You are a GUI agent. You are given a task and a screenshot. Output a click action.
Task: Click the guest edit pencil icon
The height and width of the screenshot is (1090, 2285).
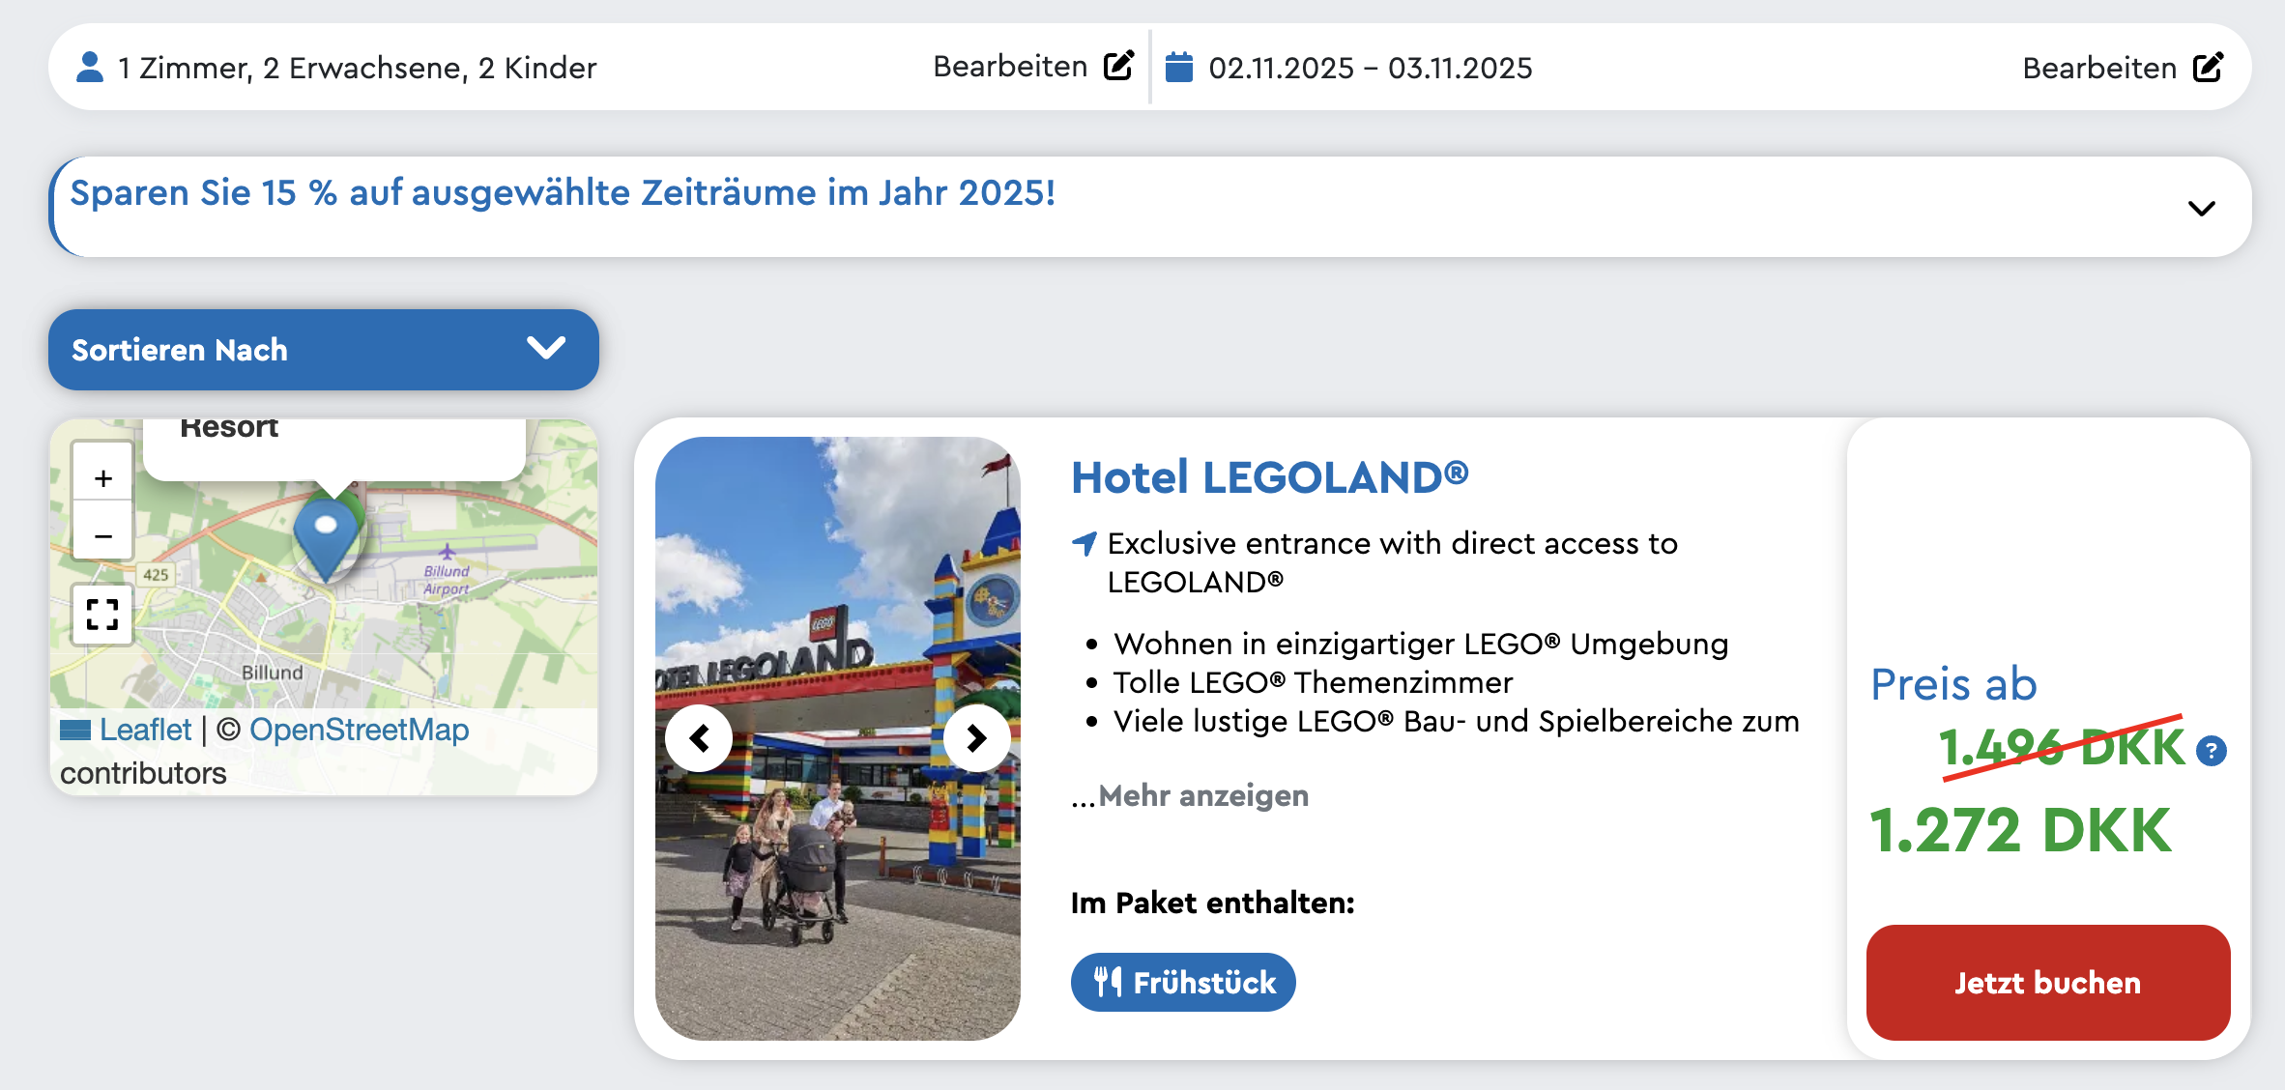point(1118,66)
